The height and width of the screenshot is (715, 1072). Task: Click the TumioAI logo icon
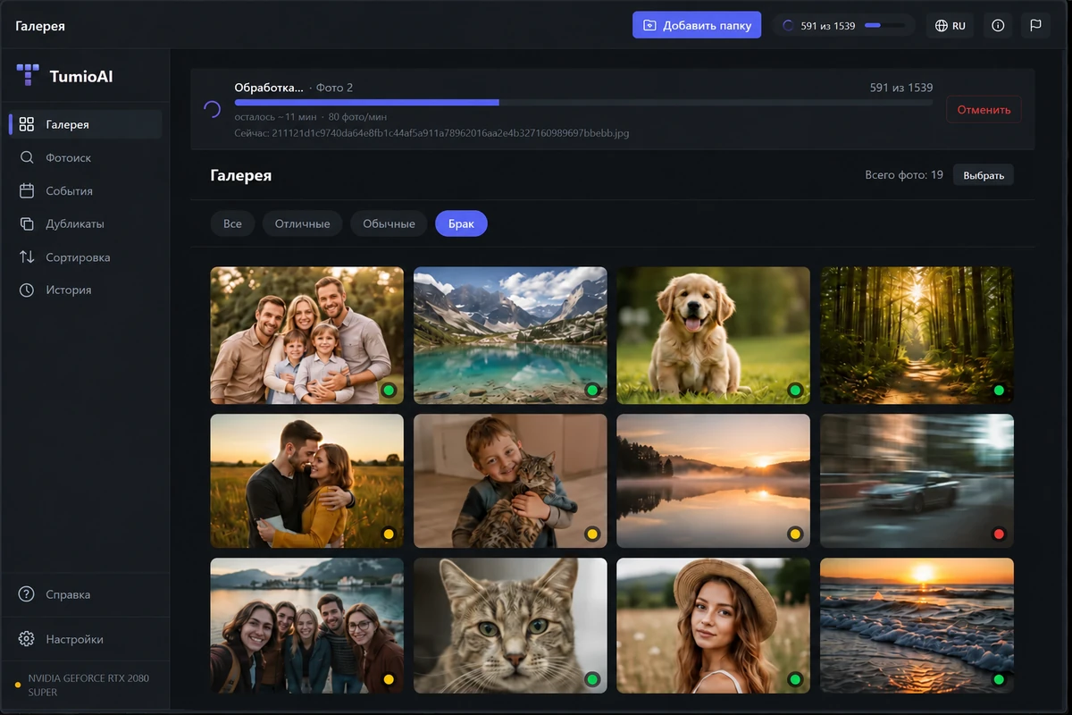pos(28,75)
